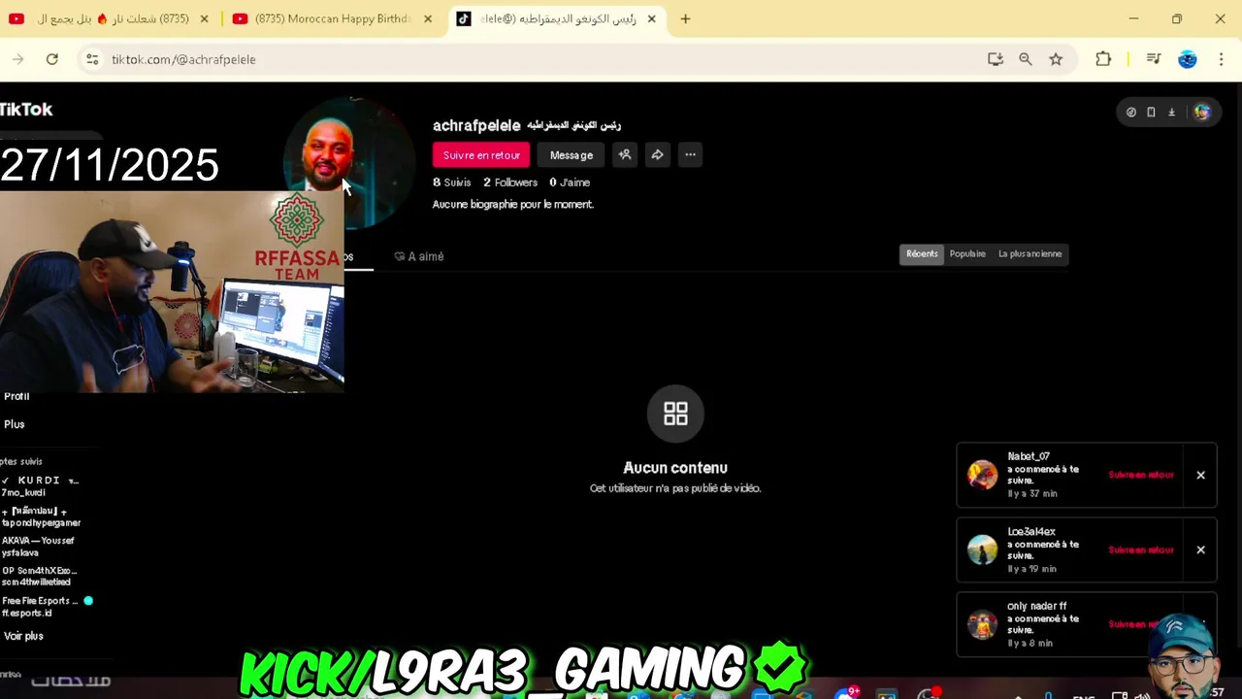Expand followed accounts with Voir plus
The width and height of the screenshot is (1242, 699).
[x=23, y=636]
